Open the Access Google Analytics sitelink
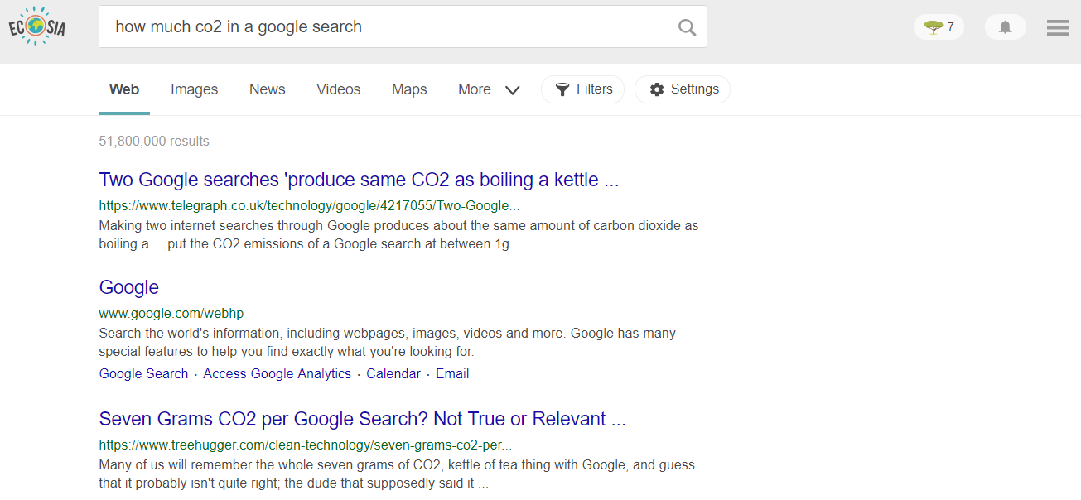Screen dimensions: 1081x500 (x=277, y=374)
